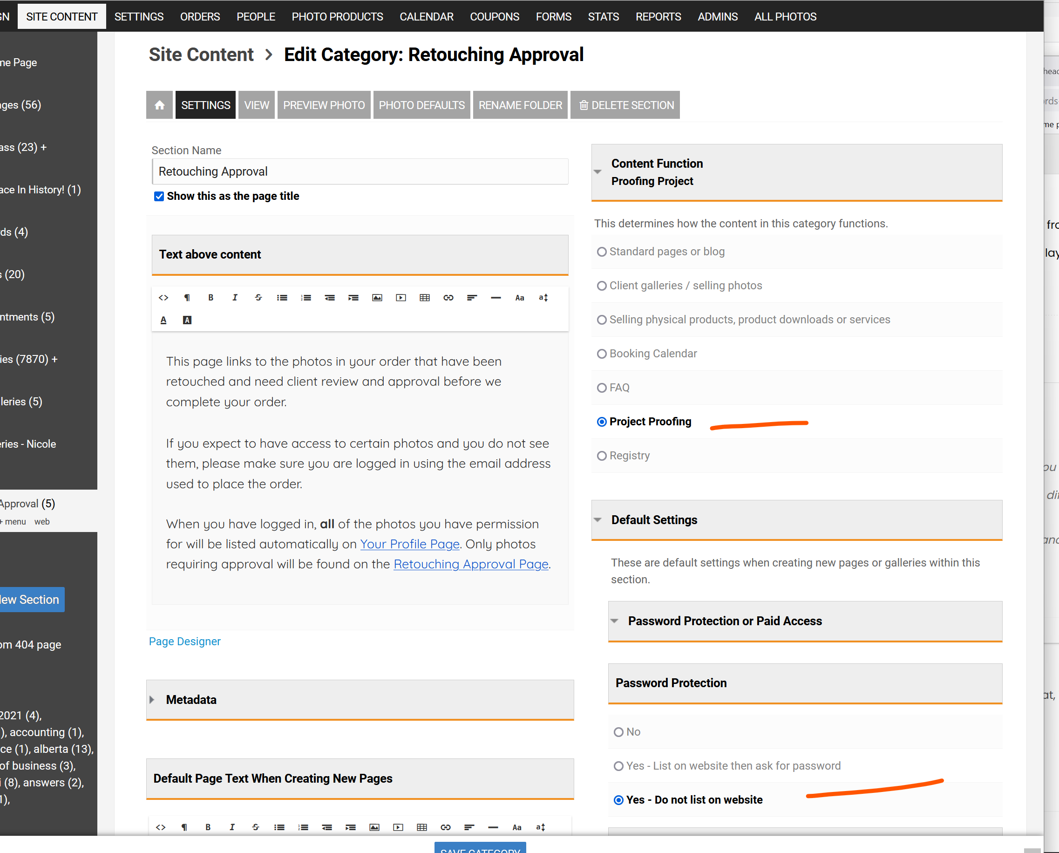Collapse the Default Settings panel
Image resolution: width=1059 pixels, height=853 pixels.
597,520
